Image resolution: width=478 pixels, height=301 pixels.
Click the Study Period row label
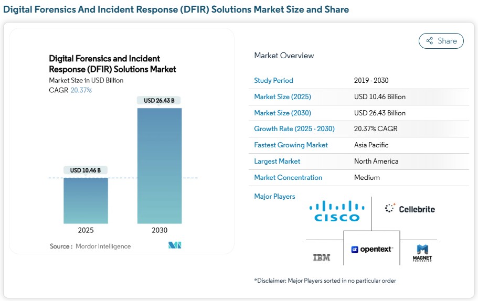(273, 81)
